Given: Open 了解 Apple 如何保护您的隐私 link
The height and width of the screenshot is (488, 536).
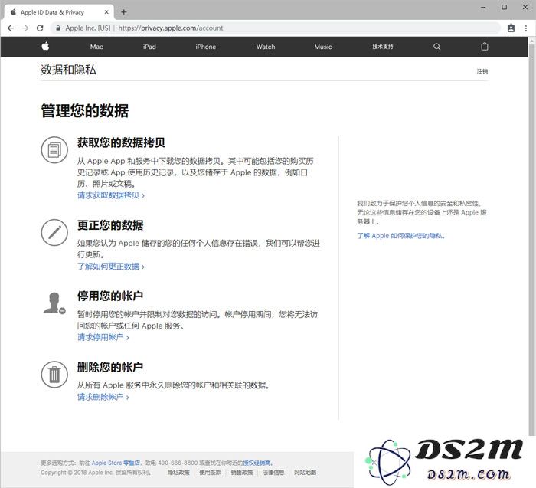Looking at the screenshot, I should point(401,236).
